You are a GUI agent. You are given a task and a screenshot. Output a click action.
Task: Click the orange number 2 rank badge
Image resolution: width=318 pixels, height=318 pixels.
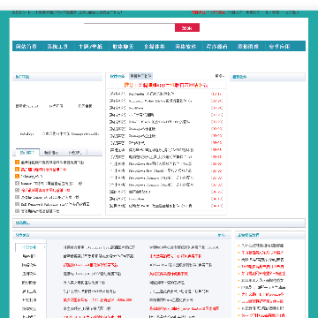click(x=18, y=170)
